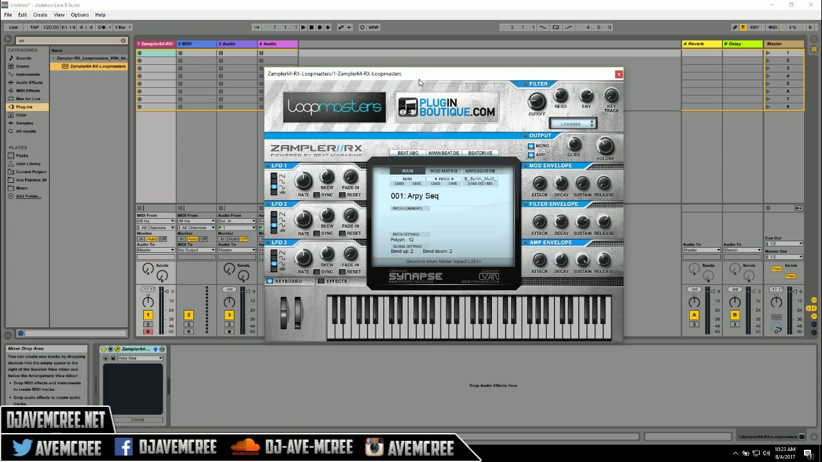Open User Library in Places
The height and width of the screenshot is (462, 822).
pos(28,164)
